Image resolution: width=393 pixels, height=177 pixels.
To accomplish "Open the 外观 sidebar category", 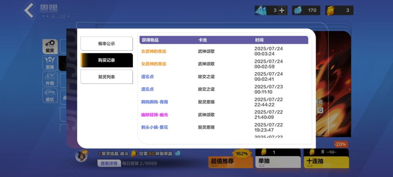I will tap(50, 79).
